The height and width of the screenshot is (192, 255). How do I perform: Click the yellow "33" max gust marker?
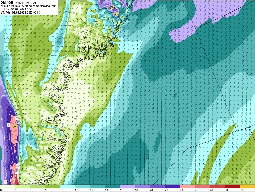(x=15, y=126)
